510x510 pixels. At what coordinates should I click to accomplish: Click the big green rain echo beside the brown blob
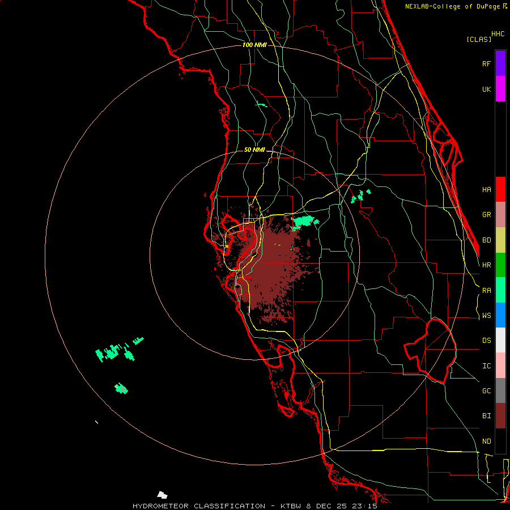click(x=304, y=222)
